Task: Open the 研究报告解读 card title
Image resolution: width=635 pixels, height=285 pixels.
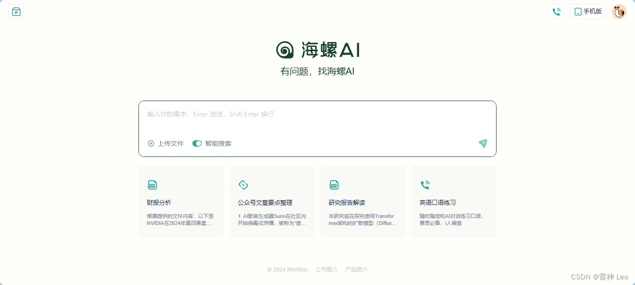Action: point(347,203)
